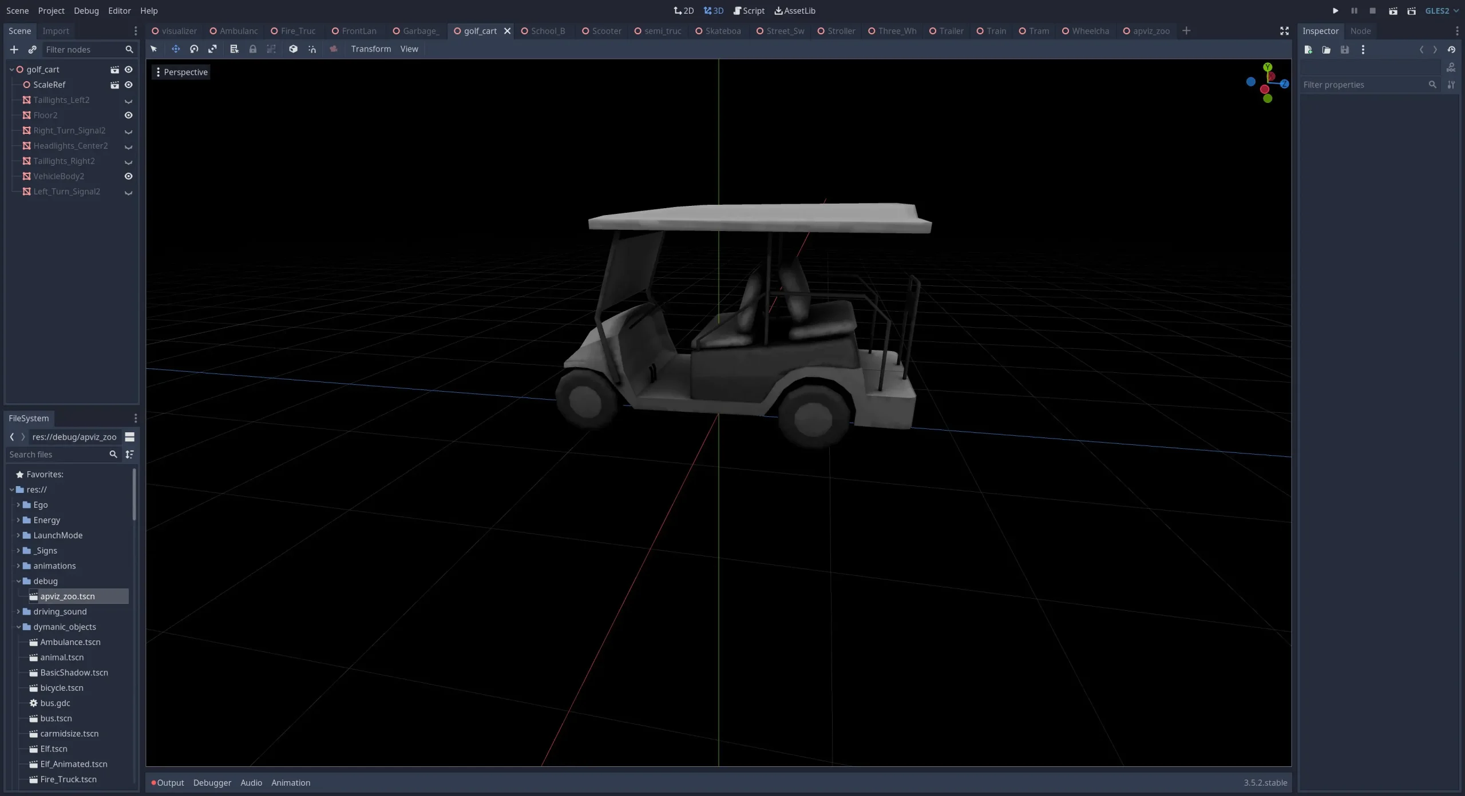Select the Scale mode tool

coord(212,49)
